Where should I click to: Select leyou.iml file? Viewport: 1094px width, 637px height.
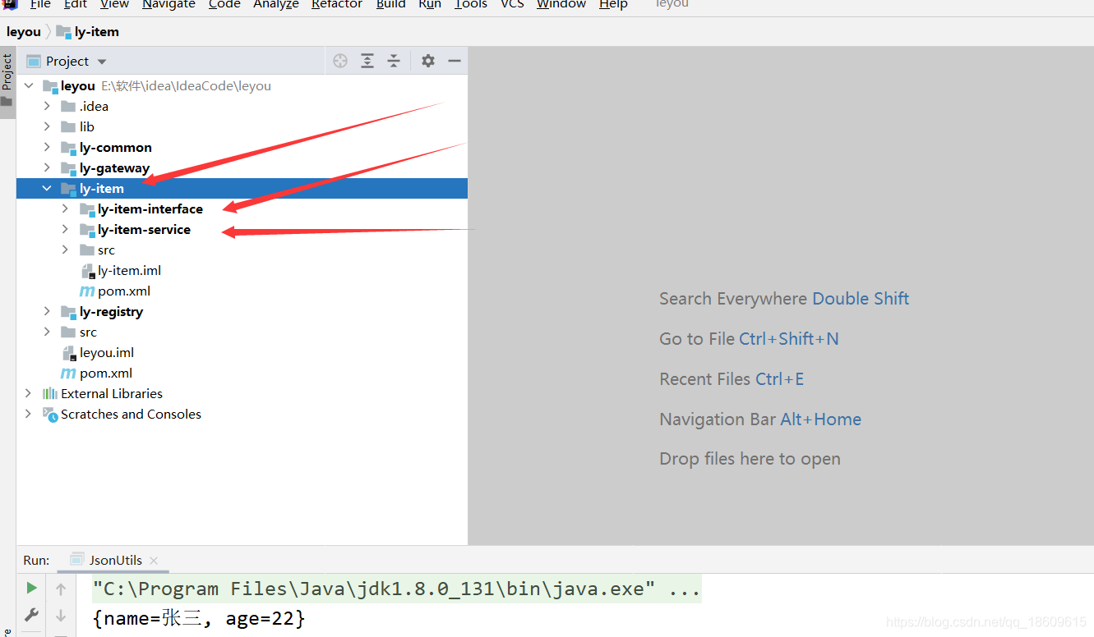[107, 352]
